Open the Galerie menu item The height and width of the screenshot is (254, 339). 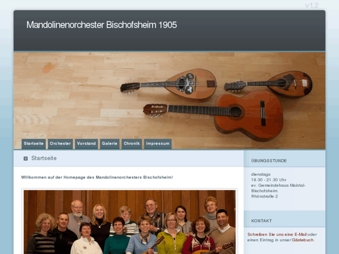pyautogui.click(x=110, y=144)
